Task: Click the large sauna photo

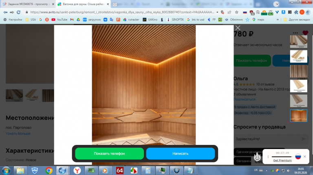Action: (144, 86)
